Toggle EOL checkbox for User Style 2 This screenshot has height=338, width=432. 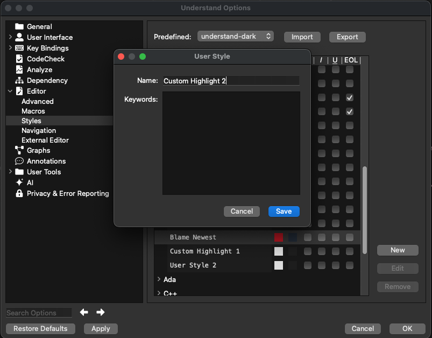point(350,265)
